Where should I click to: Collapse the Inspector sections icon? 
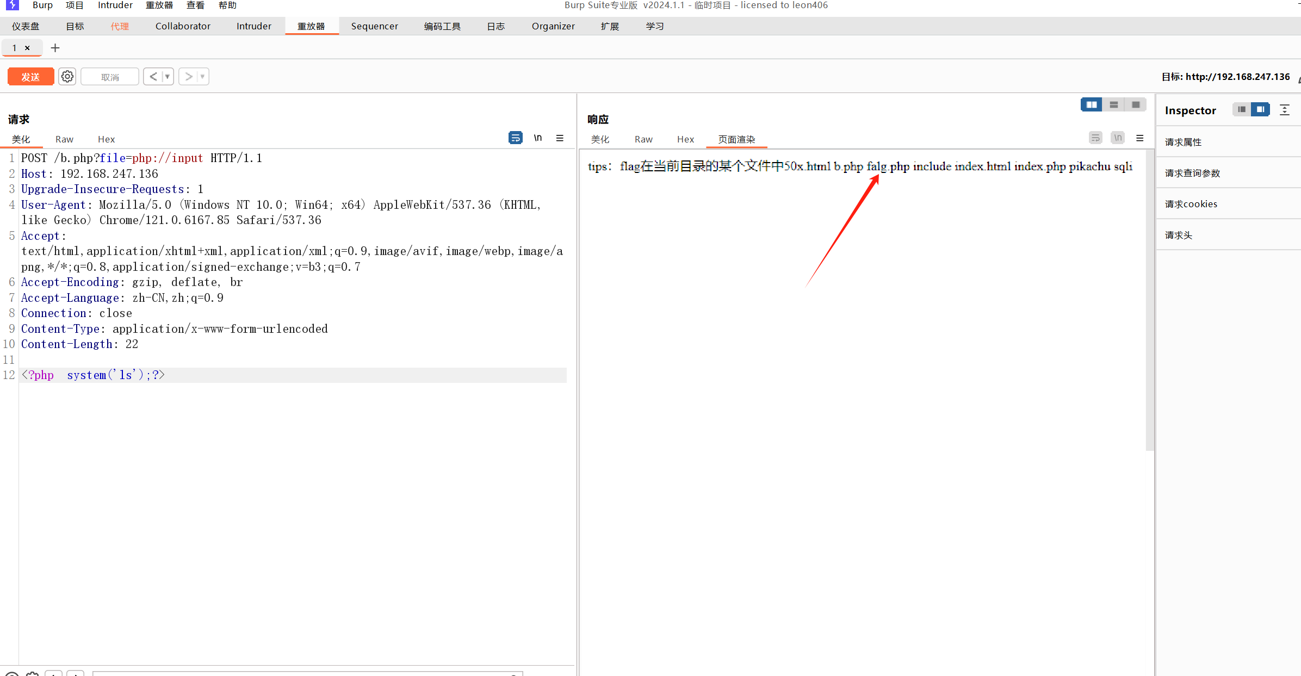point(1285,110)
